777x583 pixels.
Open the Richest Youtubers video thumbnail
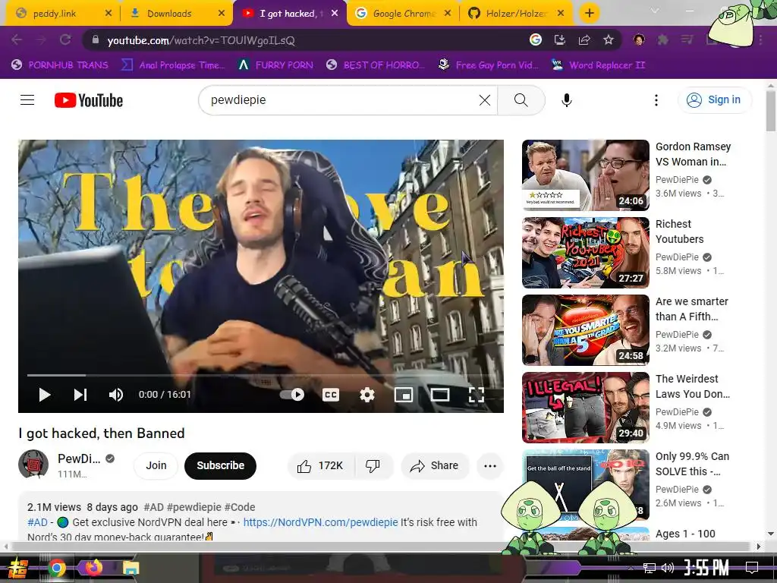(585, 252)
